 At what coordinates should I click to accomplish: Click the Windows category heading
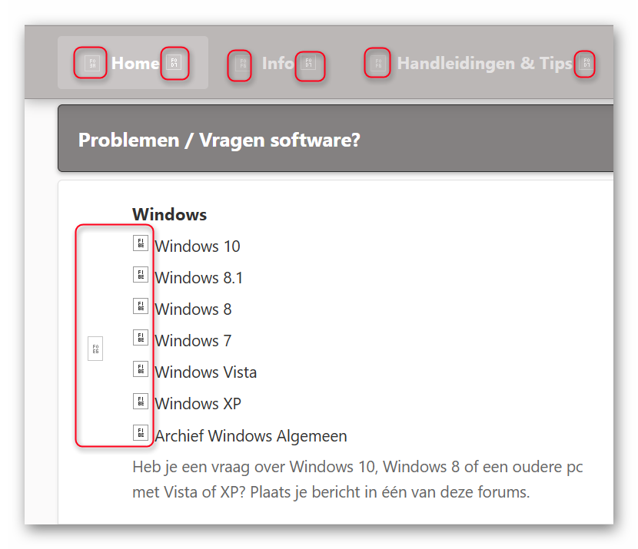click(170, 214)
